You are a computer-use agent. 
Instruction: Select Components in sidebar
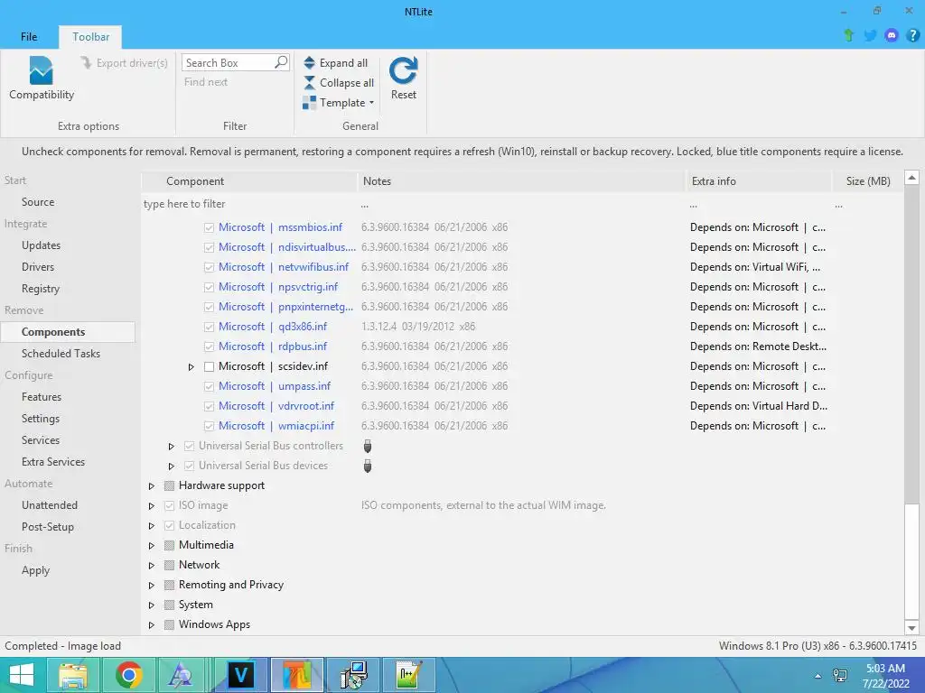click(67, 332)
